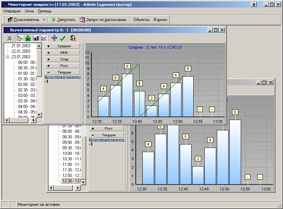The height and width of the screenshot is (209, 283).
Task: Open the Окна menu
Action: point(29,11)
